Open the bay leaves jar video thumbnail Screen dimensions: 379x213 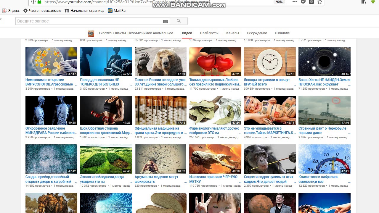[215, 110]
